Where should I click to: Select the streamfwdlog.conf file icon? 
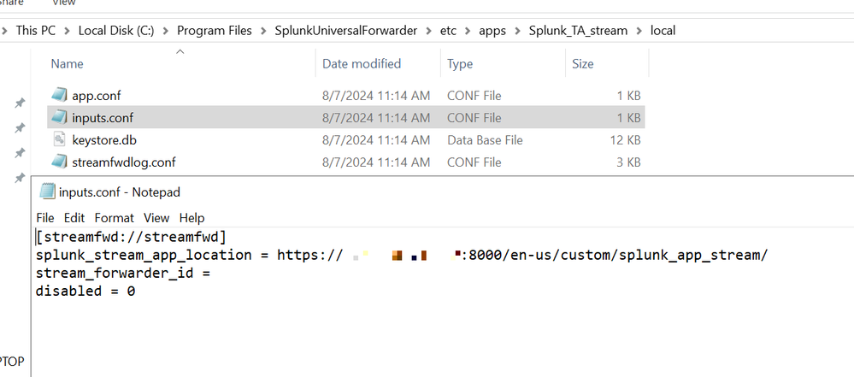pyautogui.click(x=59, y=162)
